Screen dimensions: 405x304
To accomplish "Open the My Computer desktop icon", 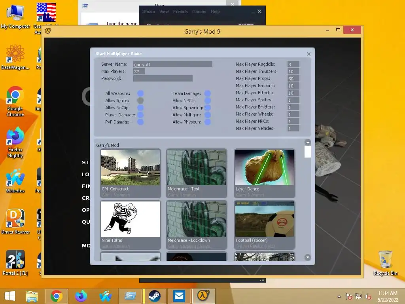I will pyautogui.click(x=15, y=17).
